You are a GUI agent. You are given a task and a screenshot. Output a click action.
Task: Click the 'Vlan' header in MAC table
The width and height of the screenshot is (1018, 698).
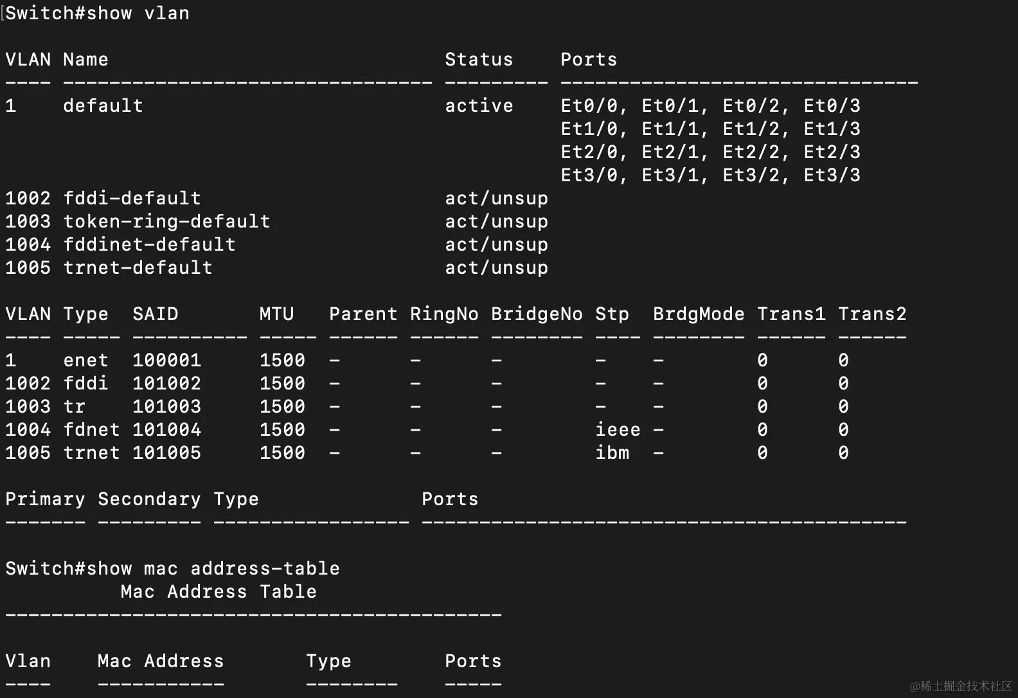point(28,661)
